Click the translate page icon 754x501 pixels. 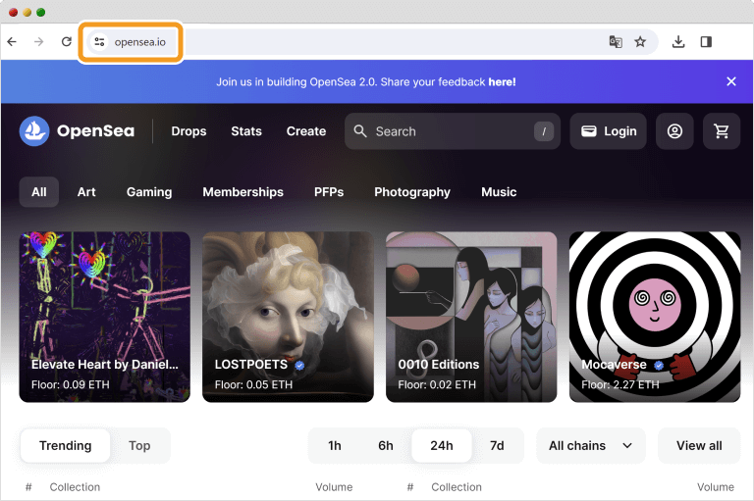(x=616, y=42)
